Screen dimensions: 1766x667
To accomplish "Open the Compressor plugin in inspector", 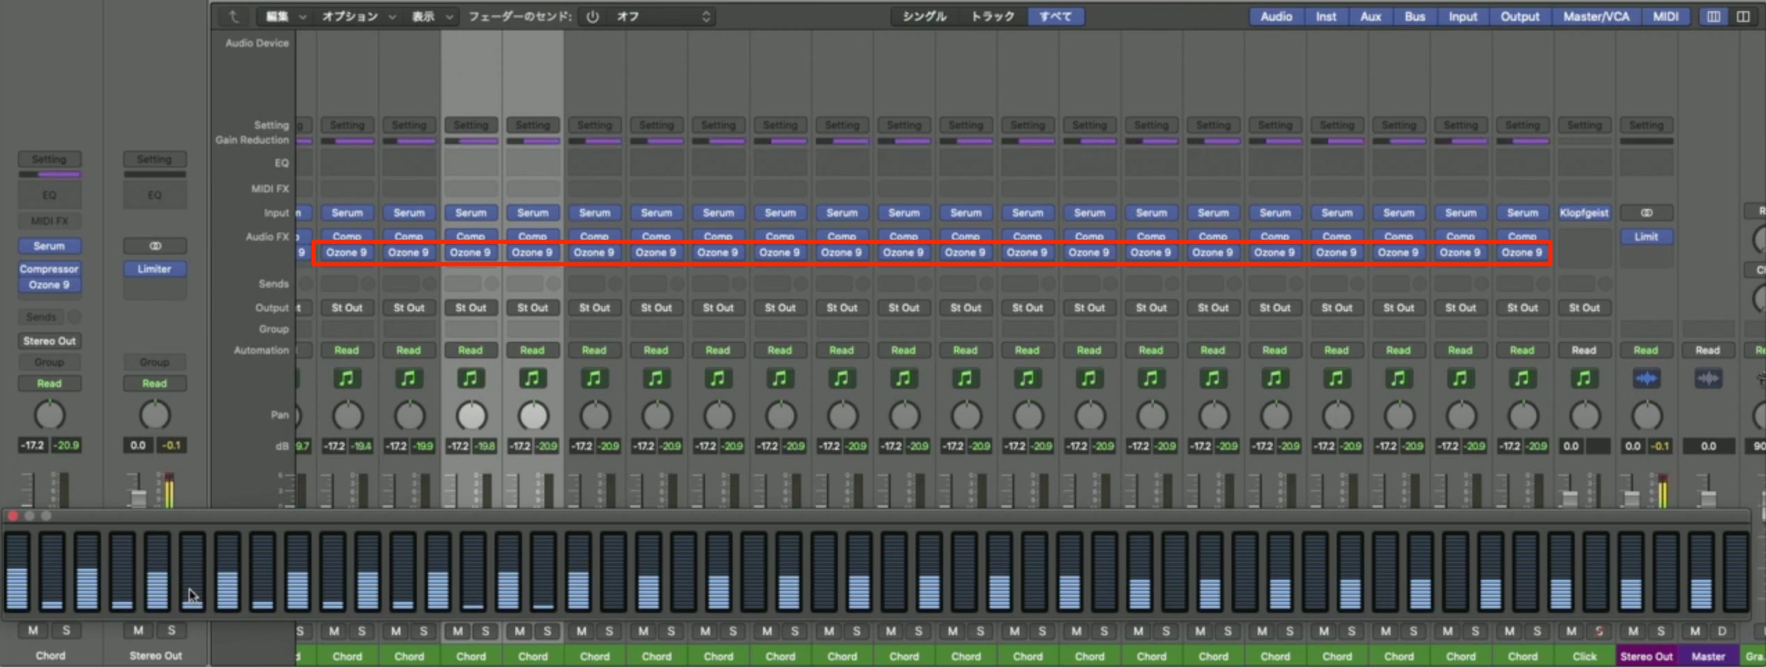I will (49, 269).
